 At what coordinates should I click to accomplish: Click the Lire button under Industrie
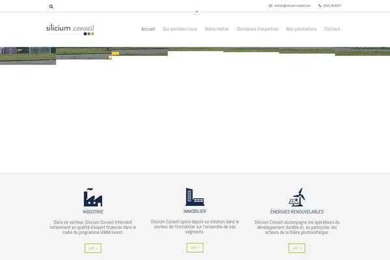(93, 248)
